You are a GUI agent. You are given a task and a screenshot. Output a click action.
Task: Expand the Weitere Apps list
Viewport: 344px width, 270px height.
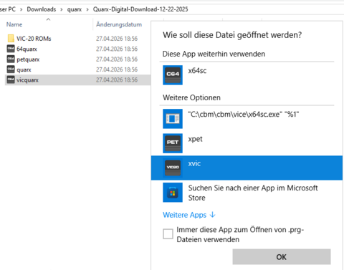189,215
